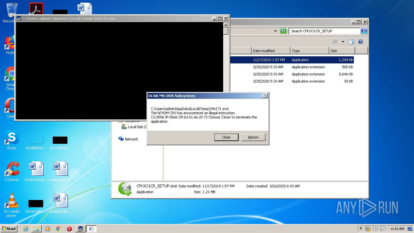The width and height of the screenshot is (414, 233).
Task: Click the File Explorer taskbar button
Action: 37,229
